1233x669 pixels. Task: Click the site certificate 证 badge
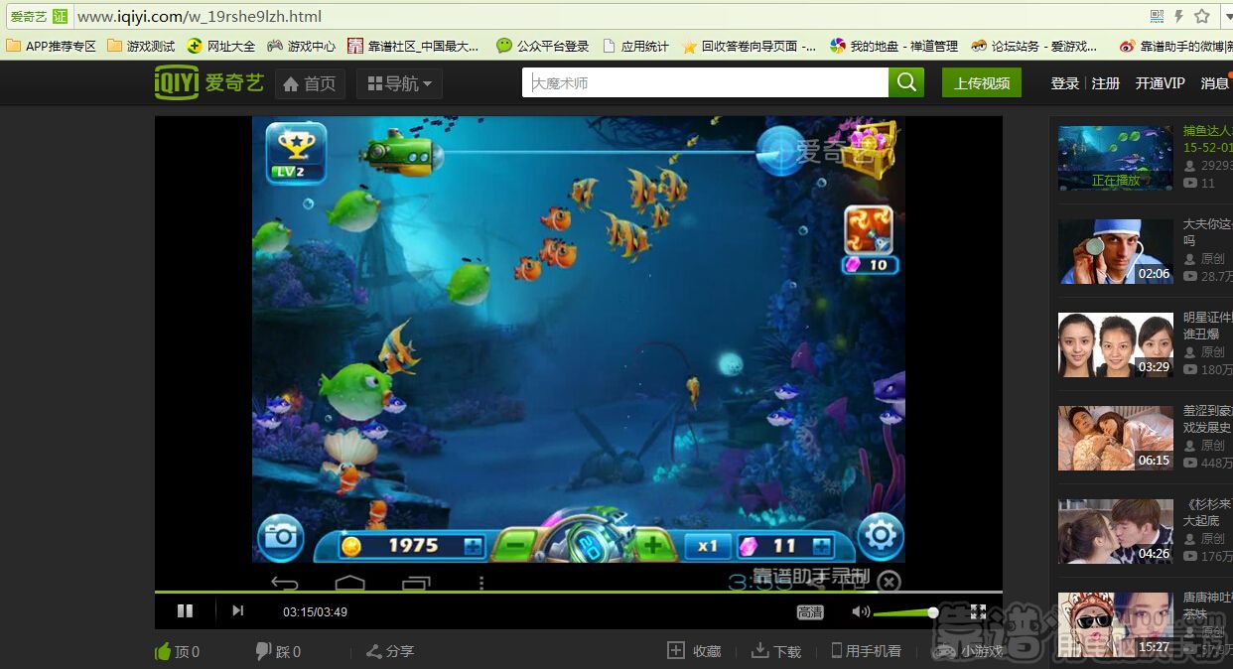(60, 17)
